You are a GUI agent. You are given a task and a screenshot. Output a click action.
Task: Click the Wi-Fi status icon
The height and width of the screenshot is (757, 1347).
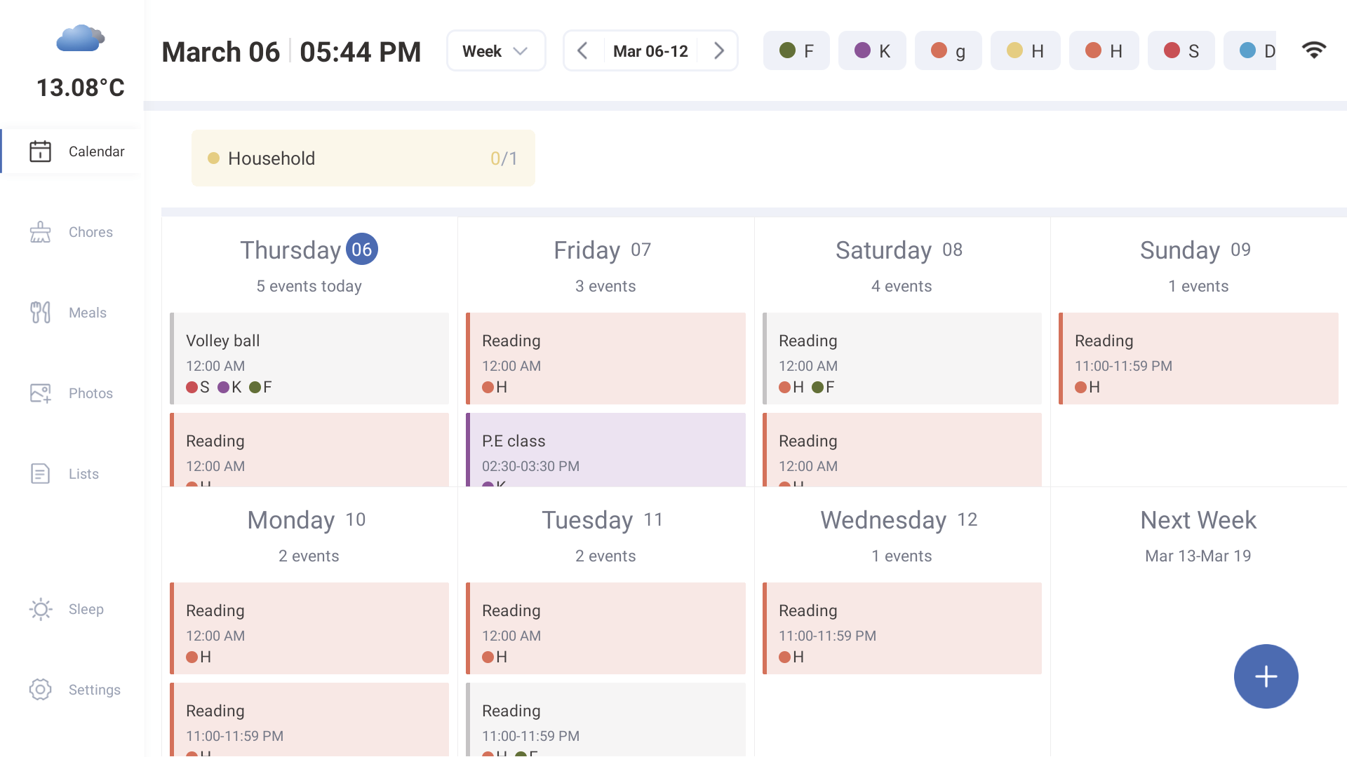1315,50
